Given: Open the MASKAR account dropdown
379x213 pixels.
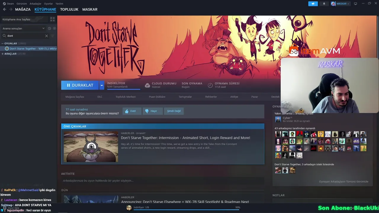Looking at the screenshot, I should click(x=340, y=4).
